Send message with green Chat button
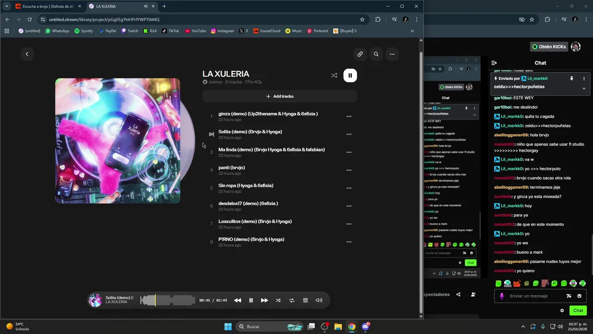 [x=578, y=311]
